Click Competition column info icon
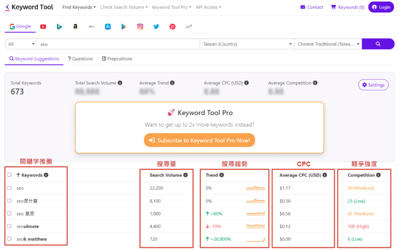The height and width of the screenshot is (250, 398). 379,175
